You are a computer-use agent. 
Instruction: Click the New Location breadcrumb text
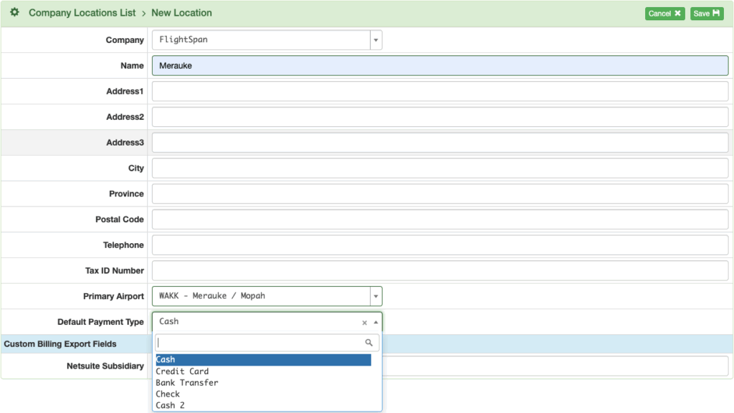pos(181,13)
